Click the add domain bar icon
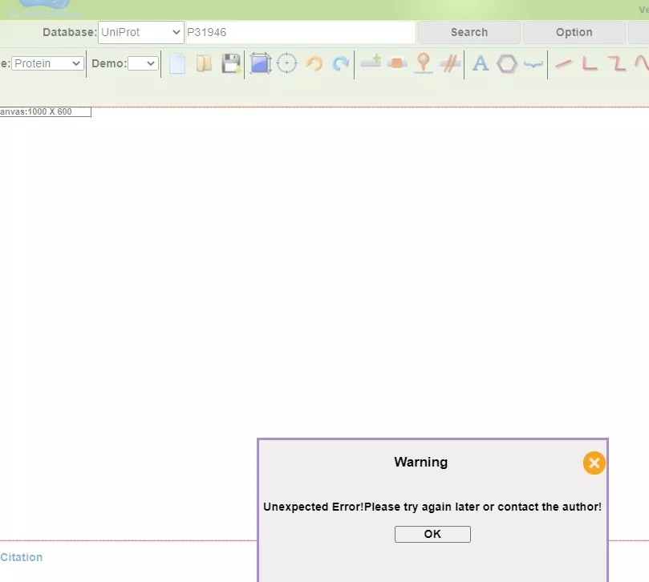The image size is (649, 582). click(371, 62)
